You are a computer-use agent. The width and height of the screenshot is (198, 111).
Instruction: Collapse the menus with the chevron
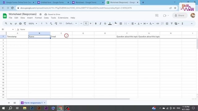pyautogui.click(x=192, y=23)
